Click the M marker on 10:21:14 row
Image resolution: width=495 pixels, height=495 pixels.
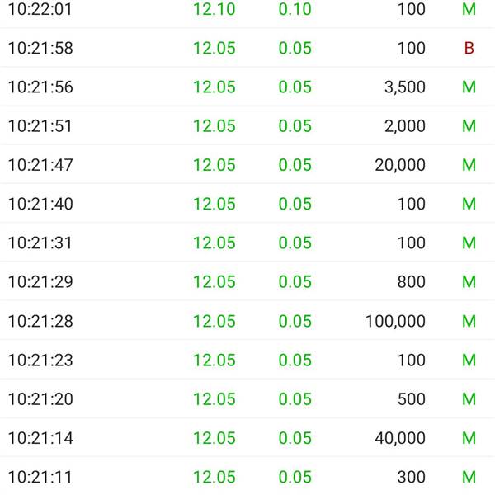(469, 438)
